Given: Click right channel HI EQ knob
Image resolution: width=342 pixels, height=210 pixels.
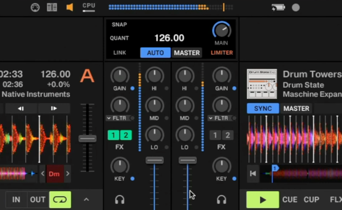Looking at the screenshot, I should coord(185,76).
